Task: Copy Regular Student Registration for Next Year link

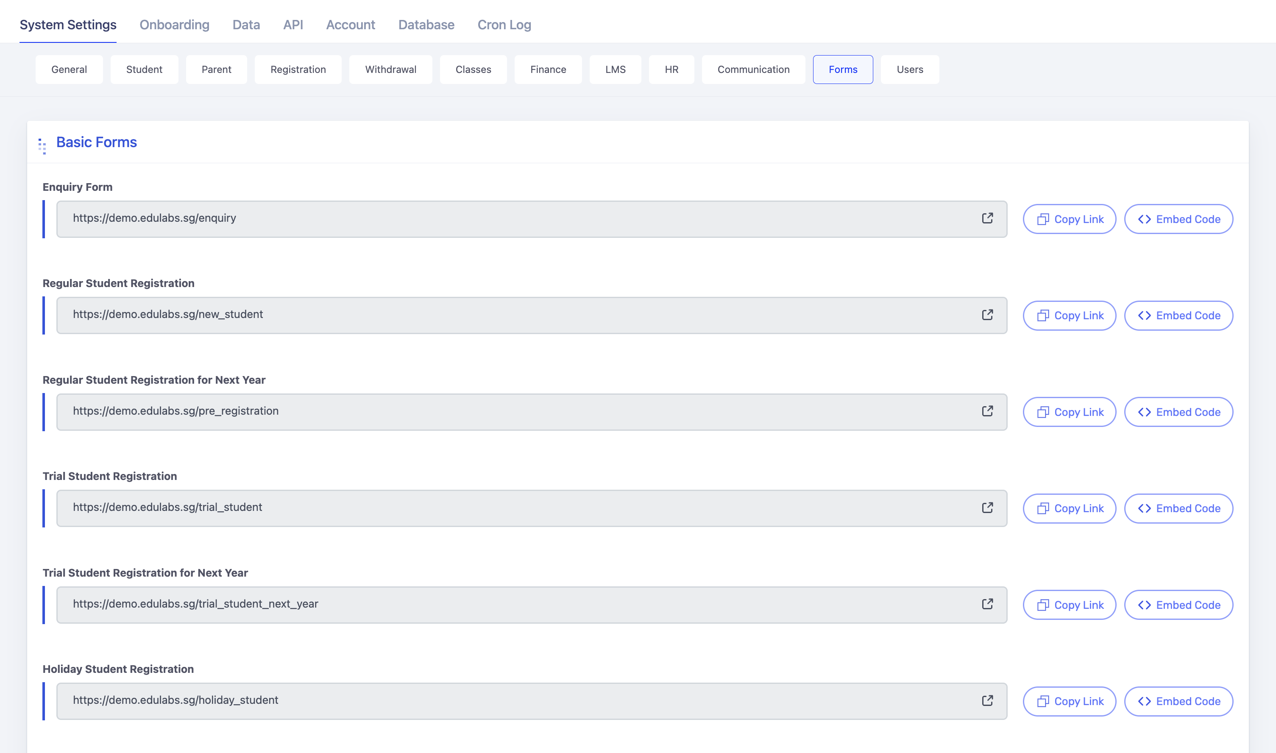Action: [x=1069, y=412]
